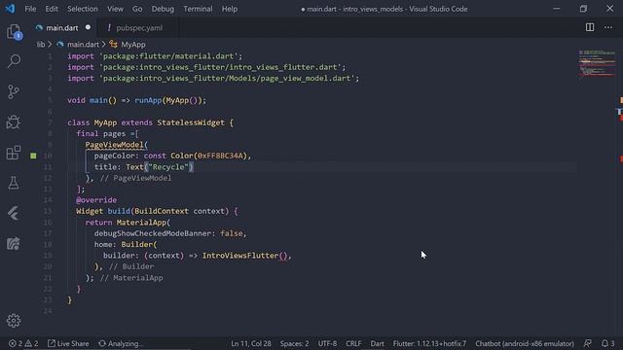Click debugShowCheckedModeBanner property

153,233
